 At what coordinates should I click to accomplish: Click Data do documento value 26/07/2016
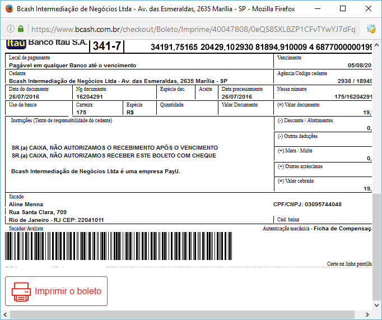point(24,96)
